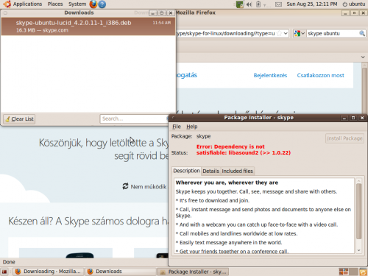This screenshot has width=368, height=276.
Task: Switch to the Details tab
Action: click(210, 171)
